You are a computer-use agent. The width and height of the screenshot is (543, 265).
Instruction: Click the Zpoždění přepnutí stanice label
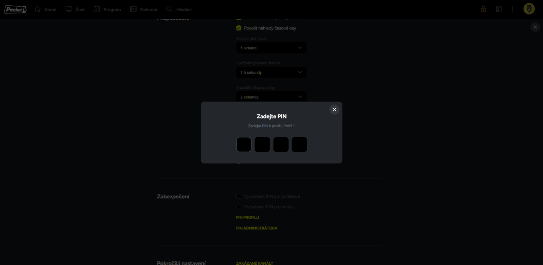pyautogui.click(x=258, y=63)
